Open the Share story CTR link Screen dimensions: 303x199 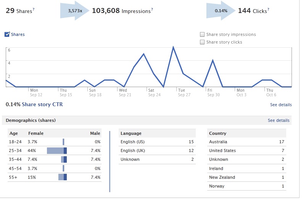point(42,104)
